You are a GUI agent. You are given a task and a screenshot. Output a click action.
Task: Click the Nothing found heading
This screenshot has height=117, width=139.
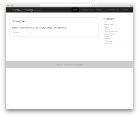[19, 21]
